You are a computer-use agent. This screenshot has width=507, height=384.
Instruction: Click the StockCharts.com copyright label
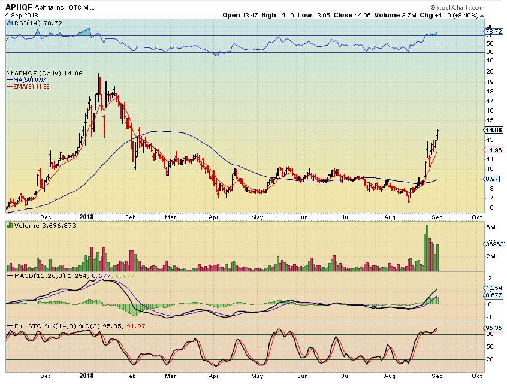(457, 7)
